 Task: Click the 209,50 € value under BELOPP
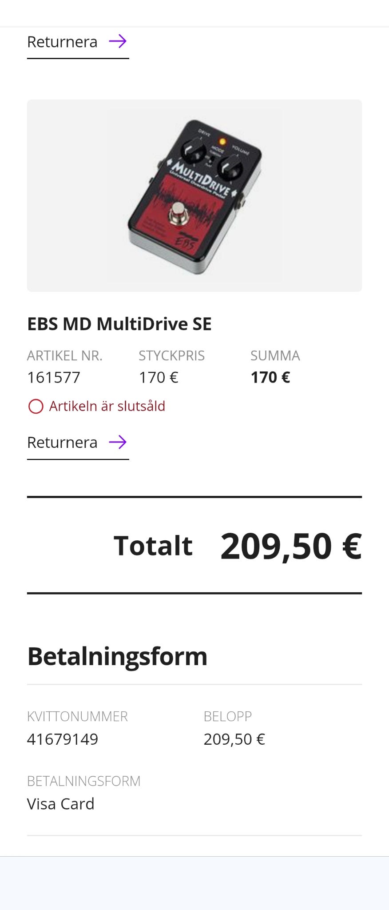234,739
